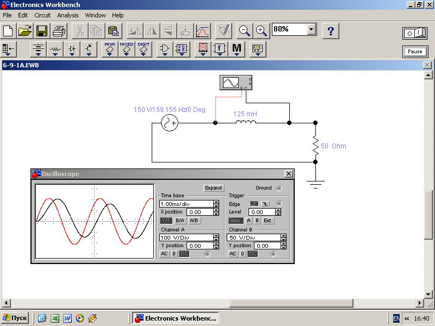This screenshot has width=435, height=326.
Task: Set trigger source to Auto
Action: pyautogui.click(x=235, y=221)
